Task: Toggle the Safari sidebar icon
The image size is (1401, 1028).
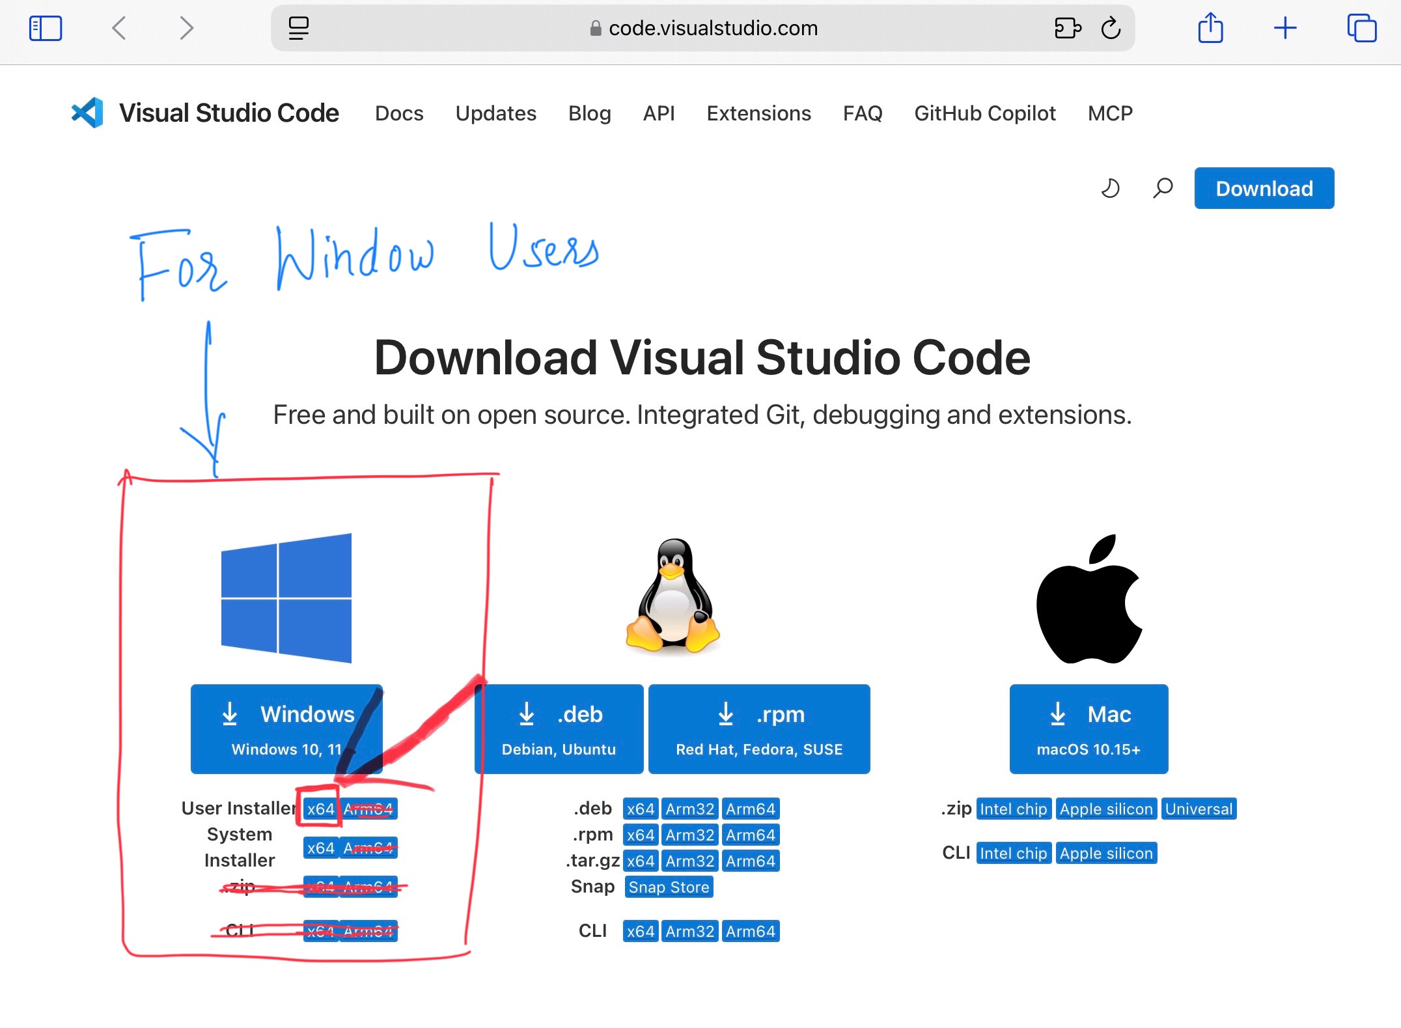Action: point(46,29)
